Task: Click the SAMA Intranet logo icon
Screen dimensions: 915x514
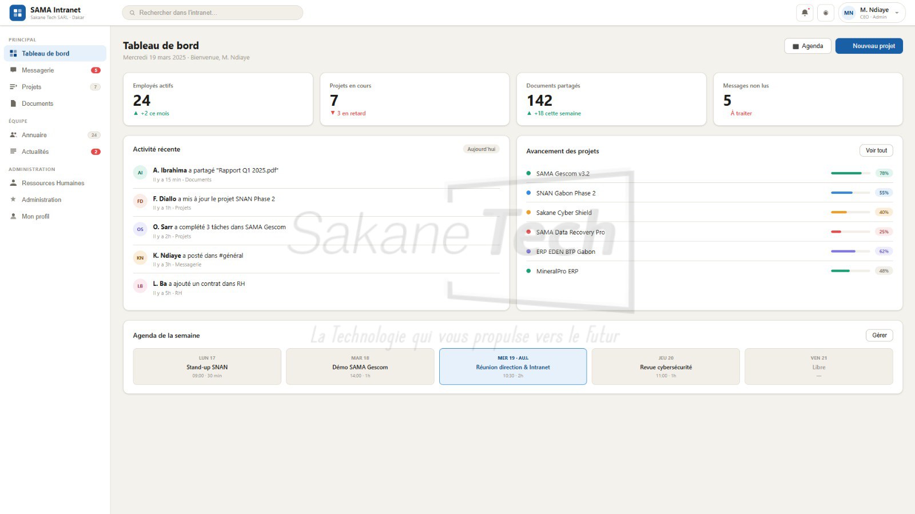Action: pyautogui.click(x=17, y=13)
